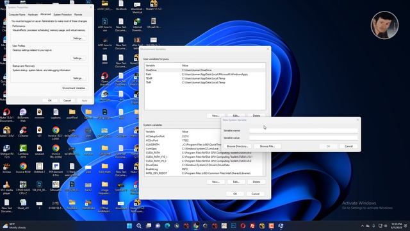Select the INTEL_DEV_REDIST system variable row

pyautogui.click(x=204, y=173)
